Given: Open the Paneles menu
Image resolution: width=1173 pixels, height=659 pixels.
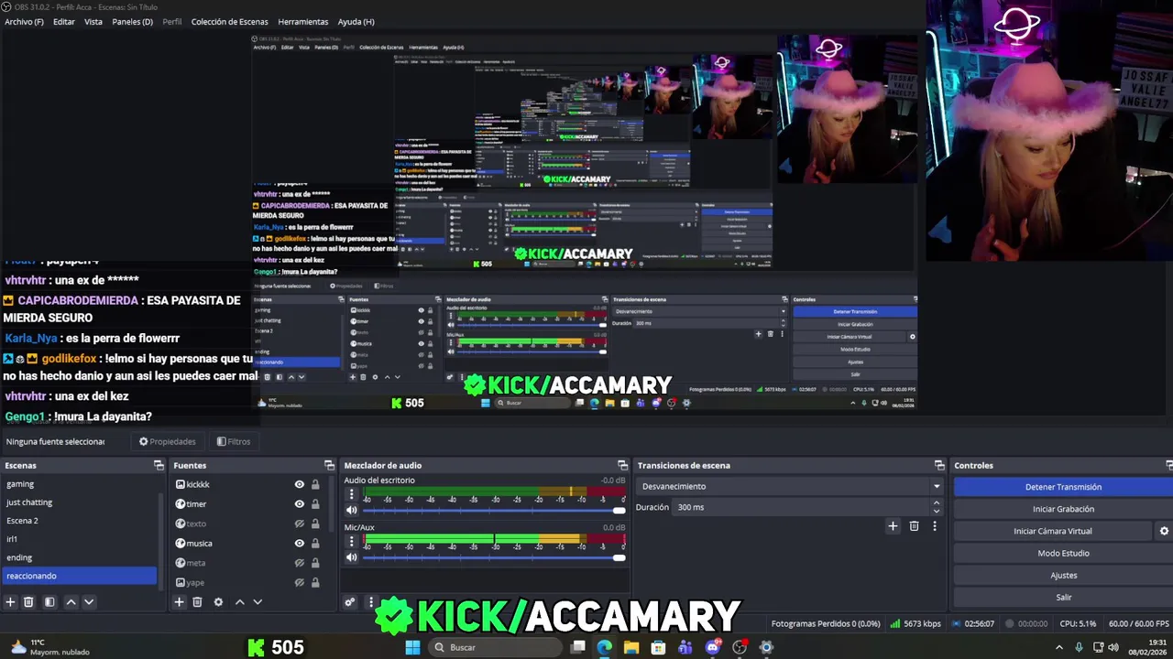Looking at the screenshot, I should point(132,21).
